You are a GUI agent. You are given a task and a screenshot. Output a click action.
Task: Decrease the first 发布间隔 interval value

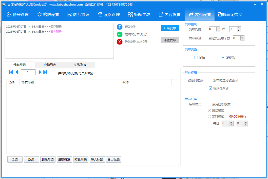218,30
